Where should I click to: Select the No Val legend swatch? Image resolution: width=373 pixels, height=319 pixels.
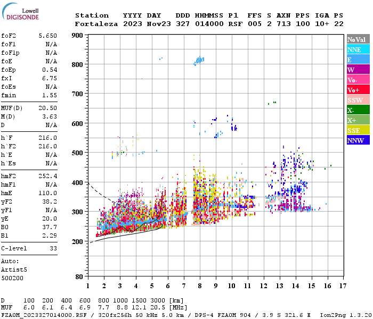click(358, 39)
